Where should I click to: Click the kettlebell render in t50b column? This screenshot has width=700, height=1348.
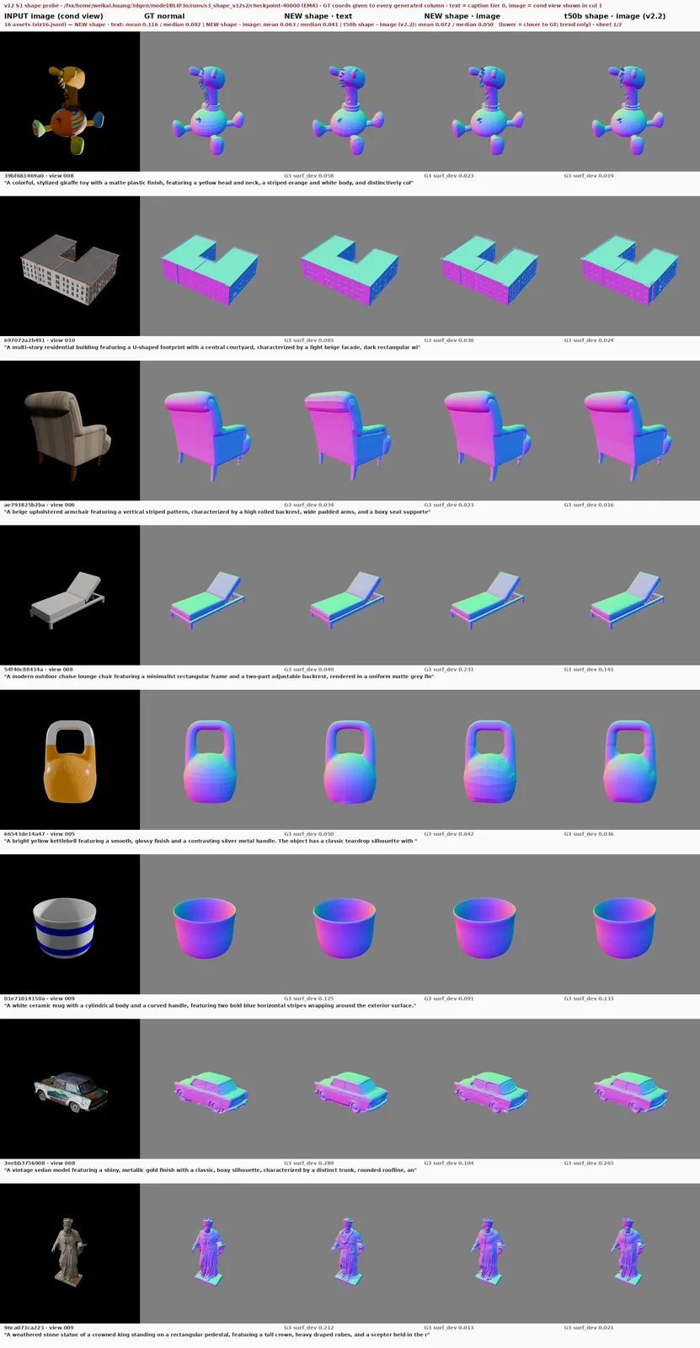point(629,760)
